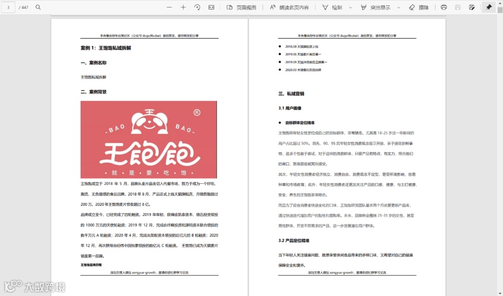The height and width of the screenshot is (296, 503).
Task: Open the search magnifier in toolbar
Action: (x=38, y=7)
